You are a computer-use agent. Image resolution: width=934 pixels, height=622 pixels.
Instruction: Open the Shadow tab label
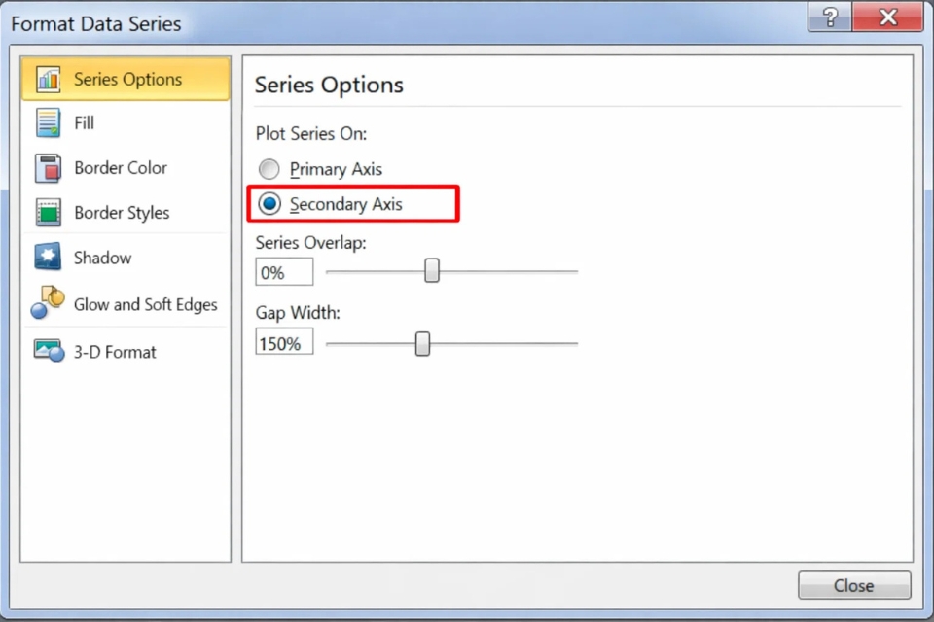pyautogui.click(x=102, y=258)
